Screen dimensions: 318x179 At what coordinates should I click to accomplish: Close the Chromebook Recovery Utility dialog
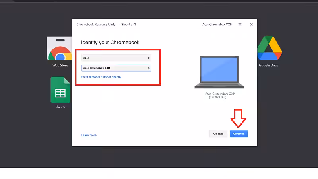(x=252, y=24)
